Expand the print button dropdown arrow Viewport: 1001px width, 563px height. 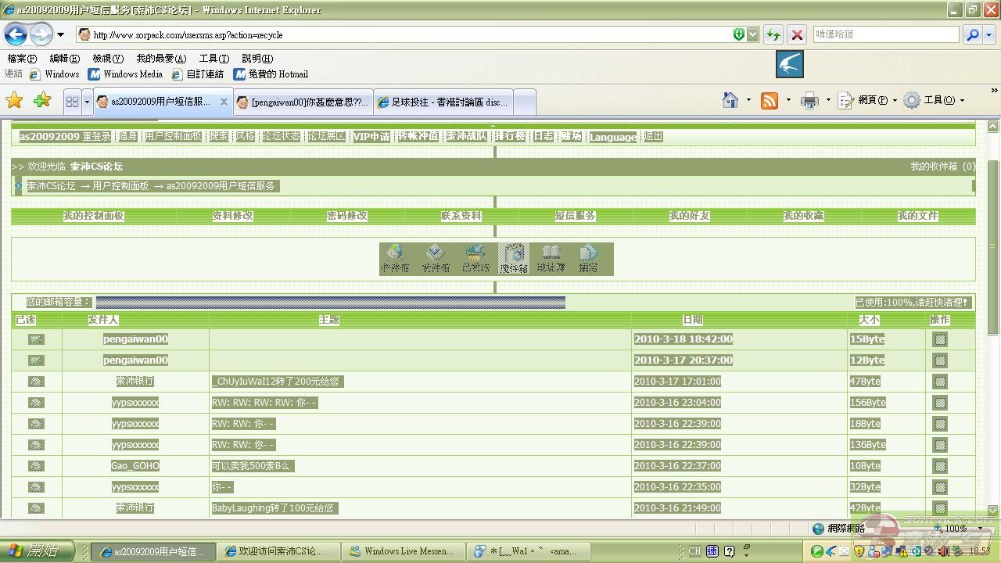pos(828,100)
